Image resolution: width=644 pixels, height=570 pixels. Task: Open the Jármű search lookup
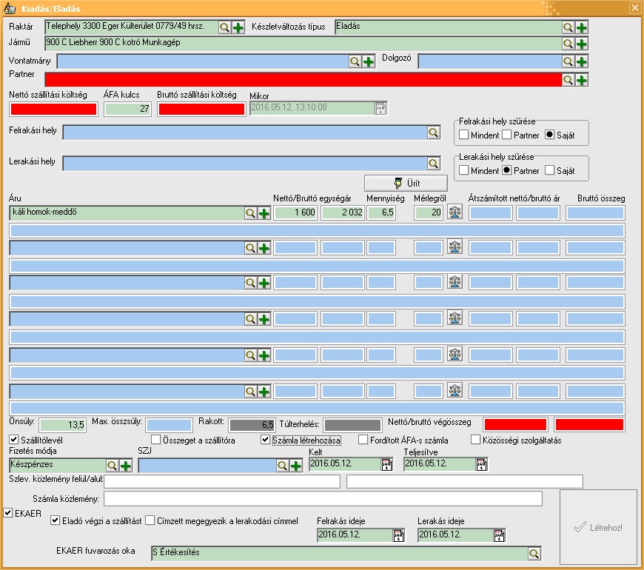568,44
